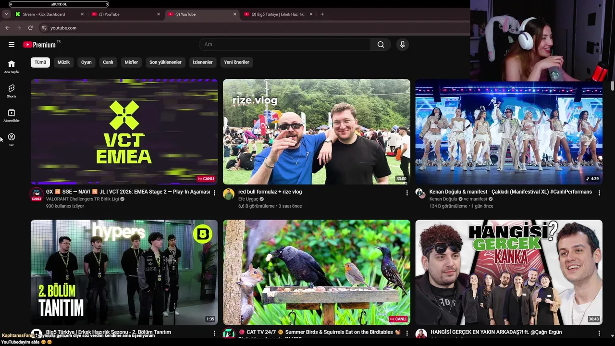
Task: Select the Mix'ler filter chip
Action: click(x=131, y=62)
